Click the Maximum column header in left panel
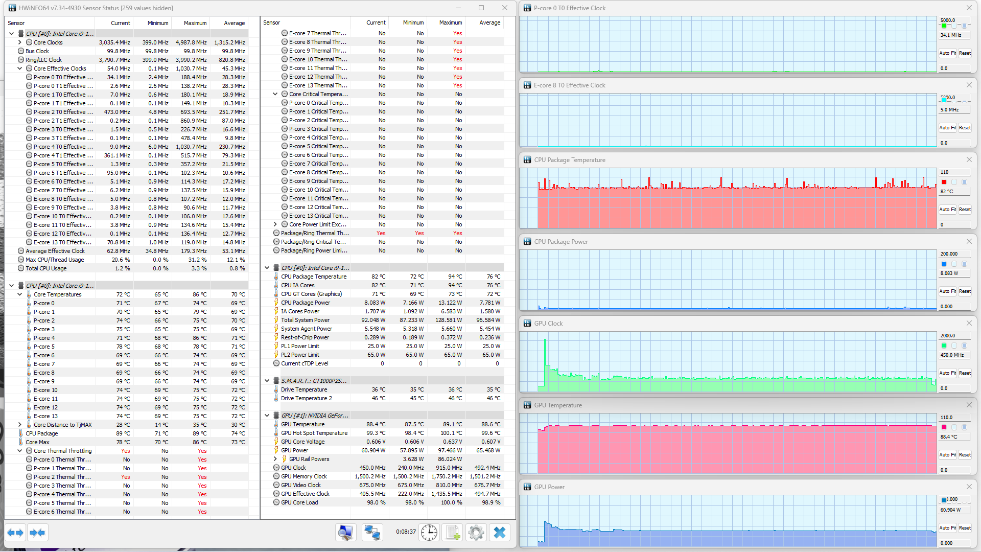This screenshot has height=552, width=981. click(195, 23)
